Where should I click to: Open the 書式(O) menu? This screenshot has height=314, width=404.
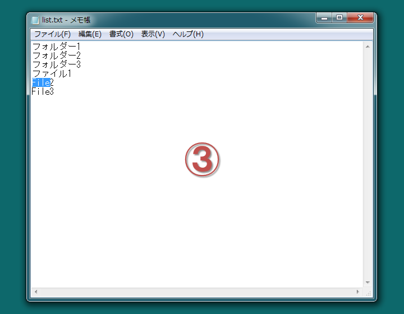[121, 34]
